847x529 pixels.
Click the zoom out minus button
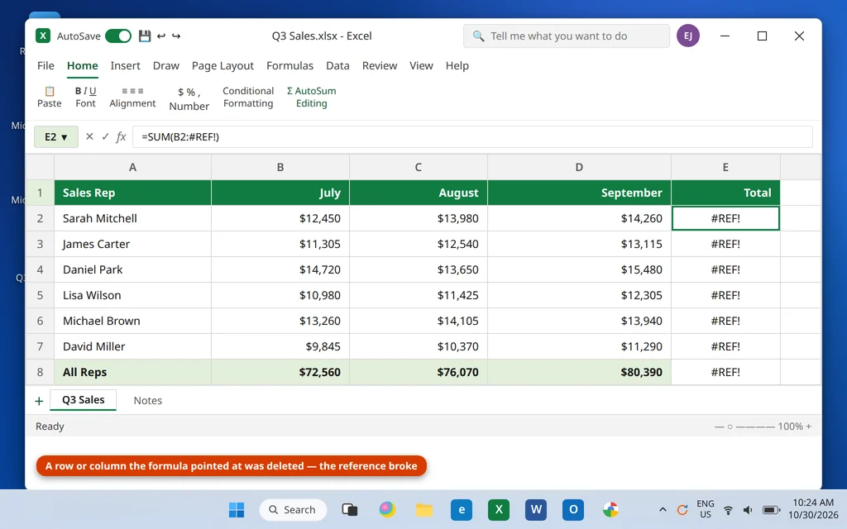[719, 427]
